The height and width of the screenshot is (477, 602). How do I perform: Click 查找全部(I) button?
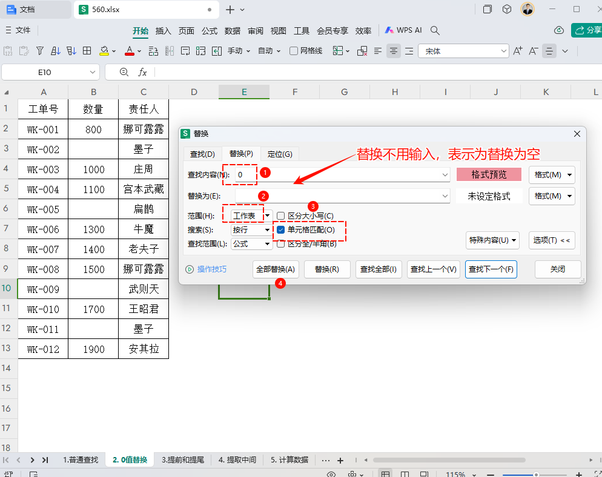pos(379,269)
